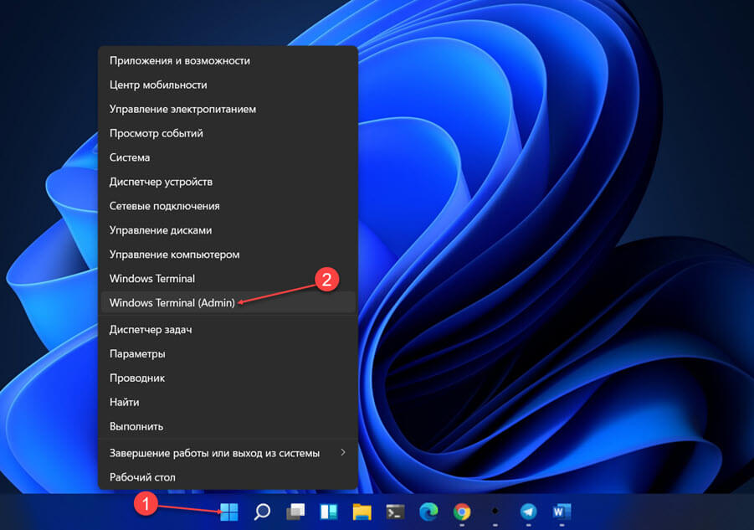Open Параметры from the menu
Screen dimensions: 754x530
point(228,353)
